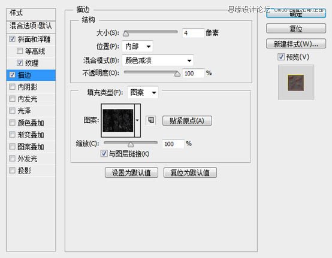This screenshot has height=258, width=332.
Task: Click the 新建样式(W)... button
Action: coord(296,44)
